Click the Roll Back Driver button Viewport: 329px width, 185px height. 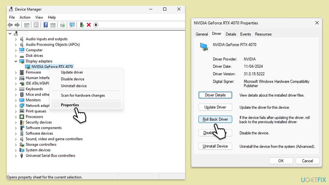215,119
